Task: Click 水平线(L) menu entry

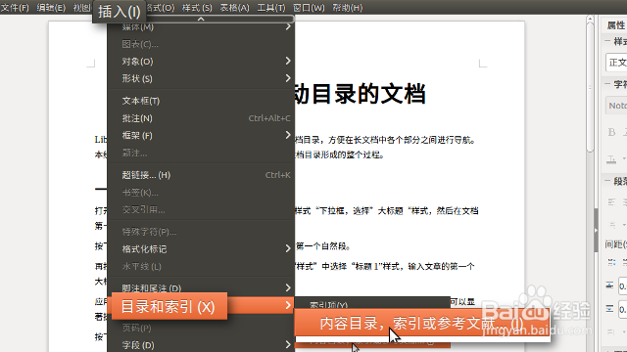Action: 201,267
